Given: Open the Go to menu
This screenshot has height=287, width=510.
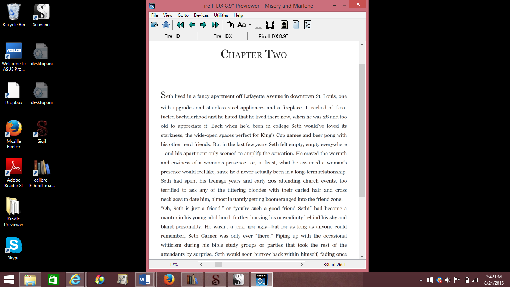Looking at the screenshot, I should [183, 15].
